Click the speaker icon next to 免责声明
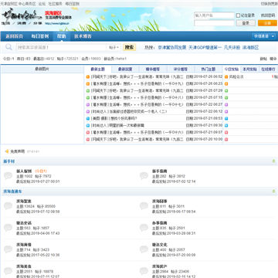Viewport: 278px width, 278px height. coord(7,151)
